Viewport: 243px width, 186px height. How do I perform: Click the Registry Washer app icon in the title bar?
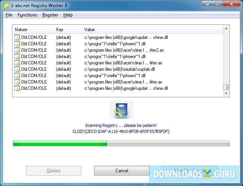(x=6, y=5)
